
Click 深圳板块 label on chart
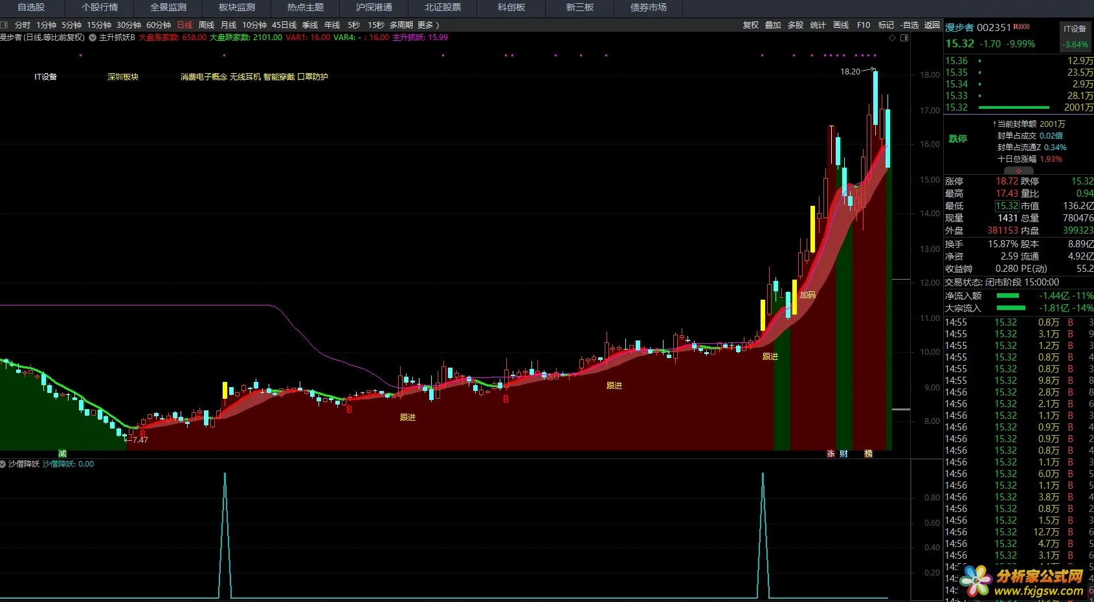[123, 77]
